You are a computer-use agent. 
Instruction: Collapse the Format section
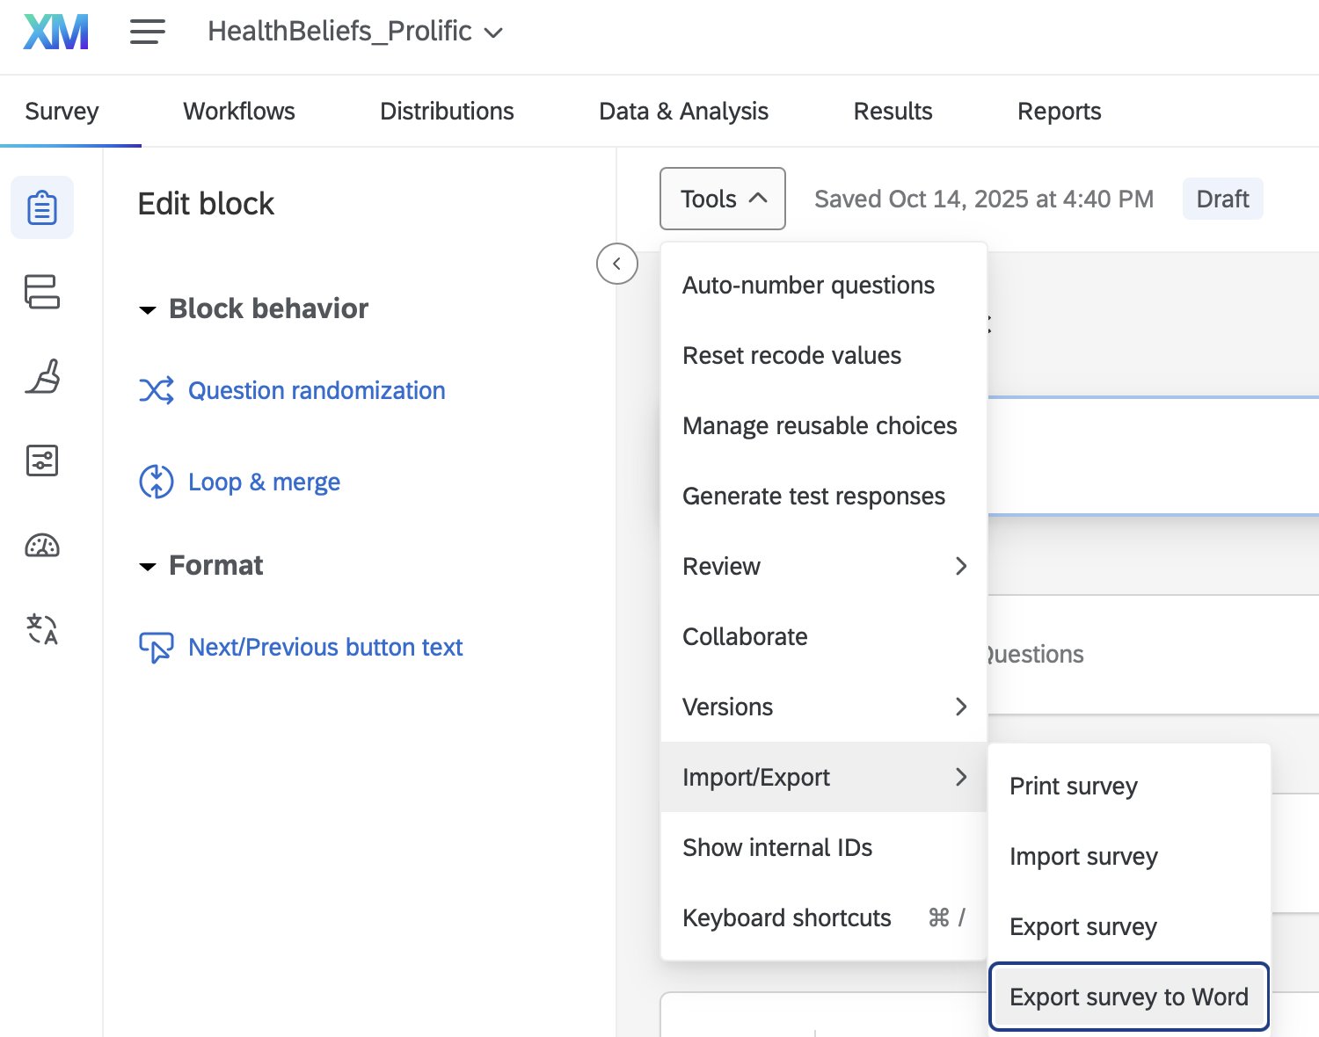click(148, 566)
